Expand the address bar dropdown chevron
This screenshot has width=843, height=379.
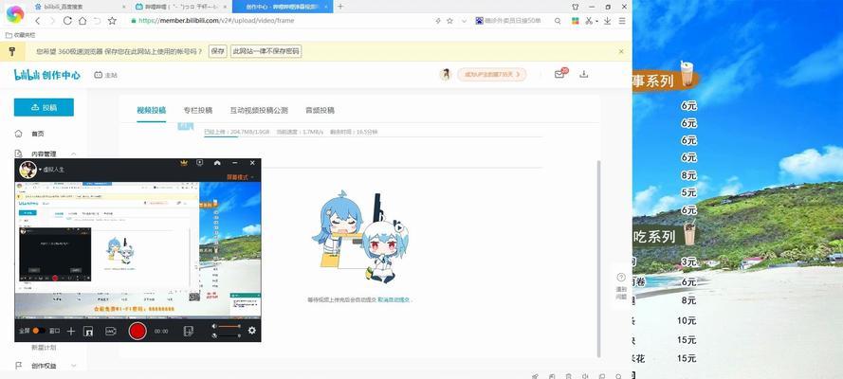click(464, 21)
